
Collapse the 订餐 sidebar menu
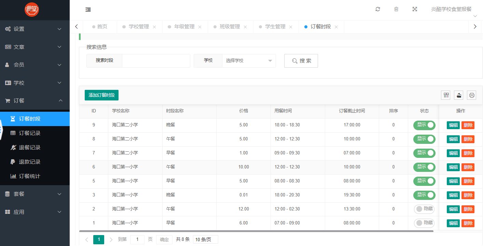coord(35,100)
